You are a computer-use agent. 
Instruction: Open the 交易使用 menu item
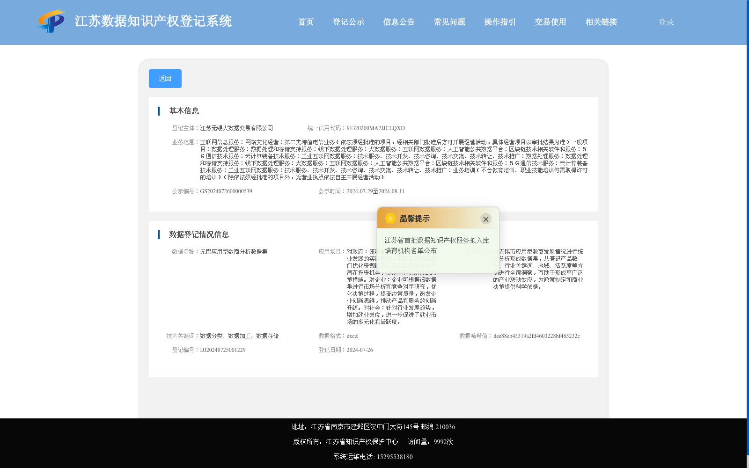click(551, 22)
